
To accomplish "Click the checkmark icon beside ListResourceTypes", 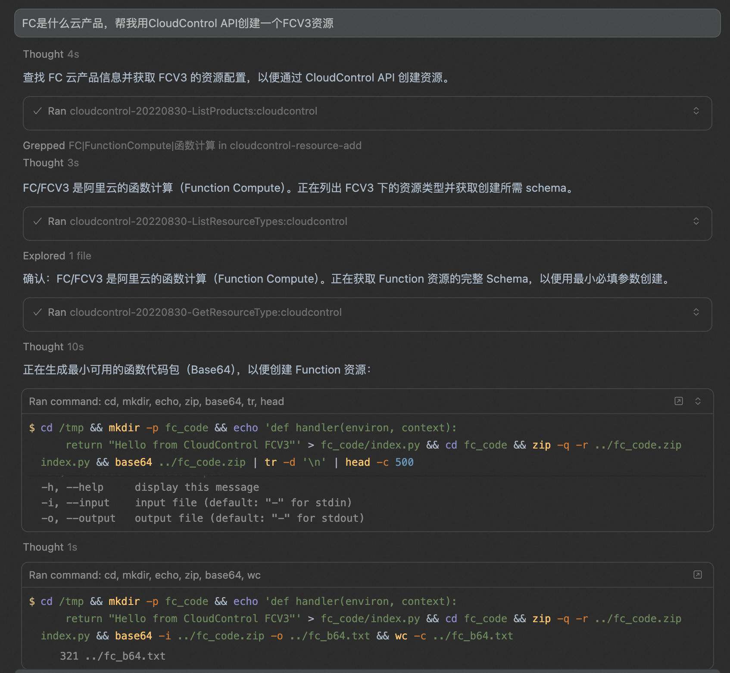I will click(x=37, y=221).
